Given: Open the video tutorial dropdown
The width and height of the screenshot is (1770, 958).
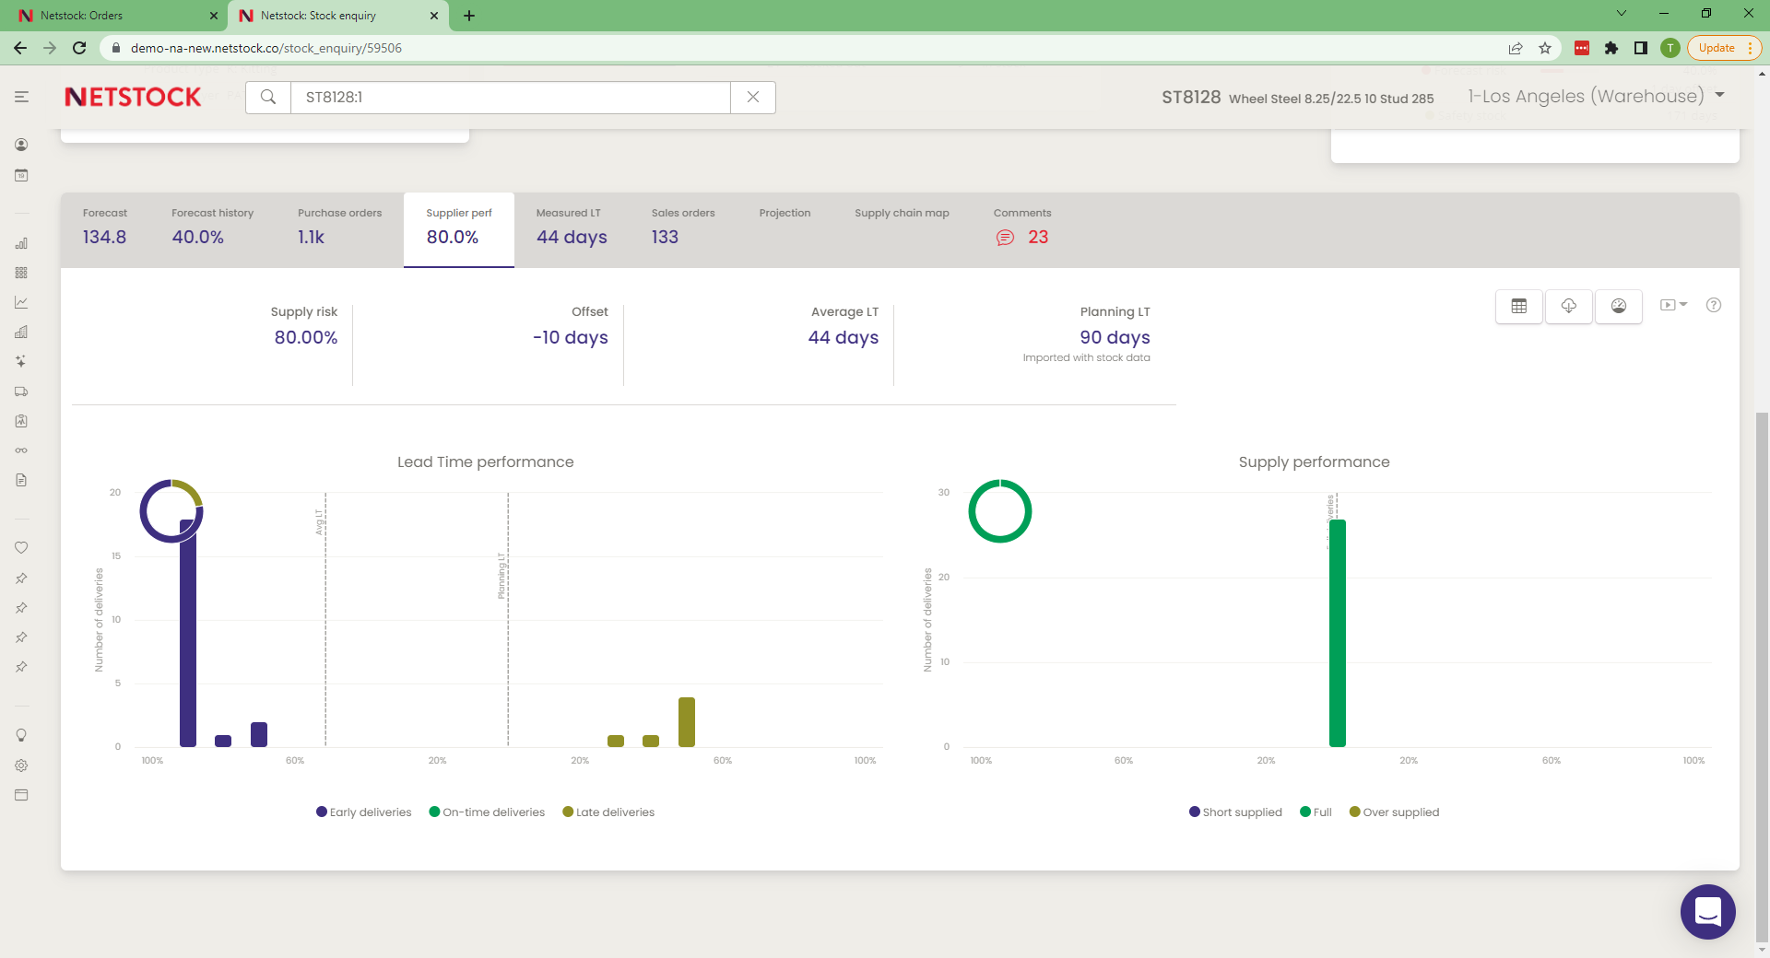Looking at the screenshot, I should click(x=1672, y=305).
